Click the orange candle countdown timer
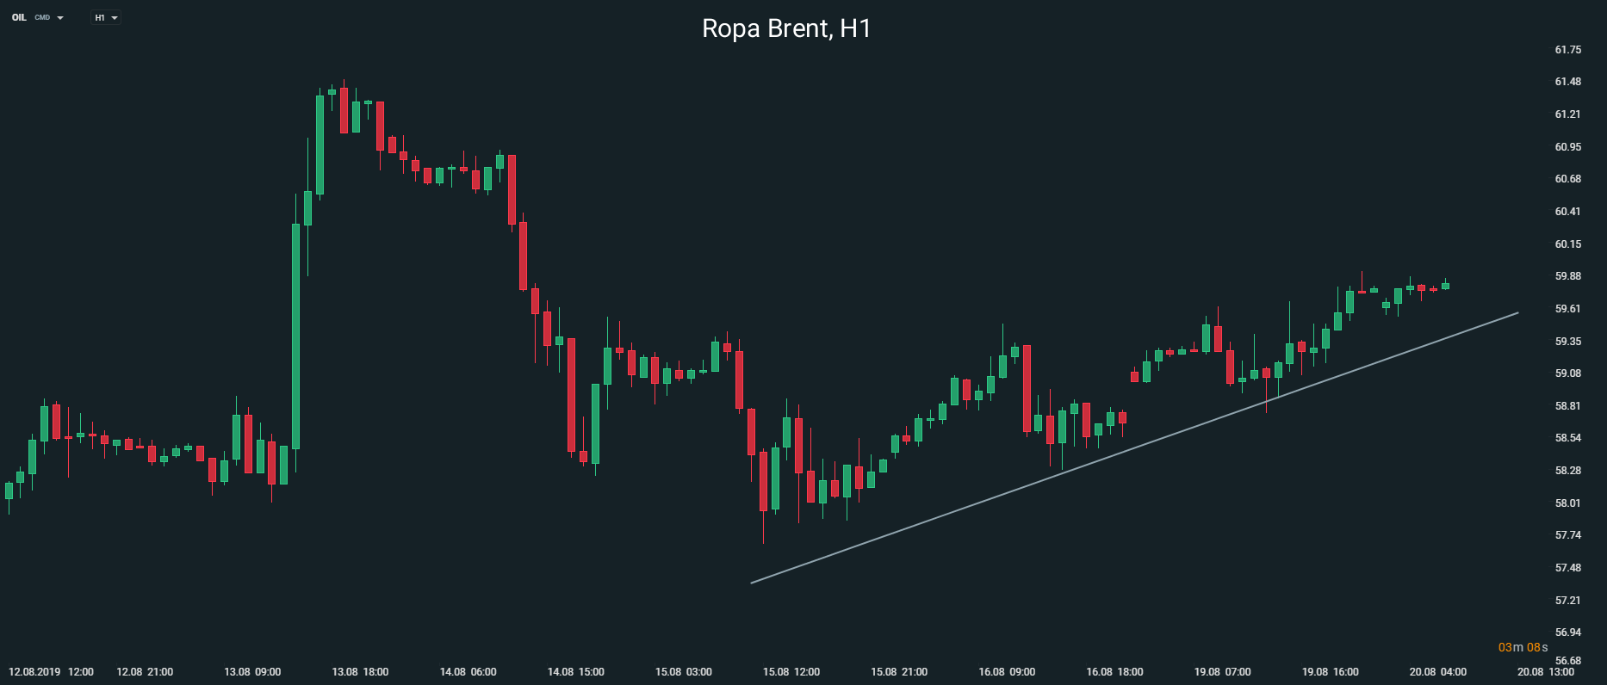Viewport: 1607px width, 685px height. [1523, 647]
